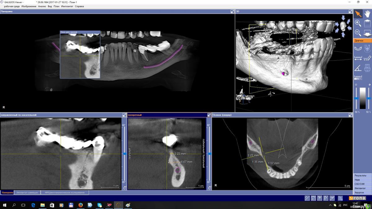
Task: Activate the hand pan tool
Action: (x=367, y=14)
